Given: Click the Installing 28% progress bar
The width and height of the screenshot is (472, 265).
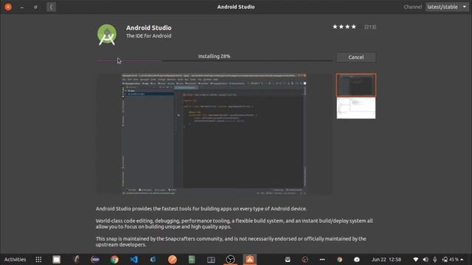Looking at the screenshot, I should coord(214,60).
